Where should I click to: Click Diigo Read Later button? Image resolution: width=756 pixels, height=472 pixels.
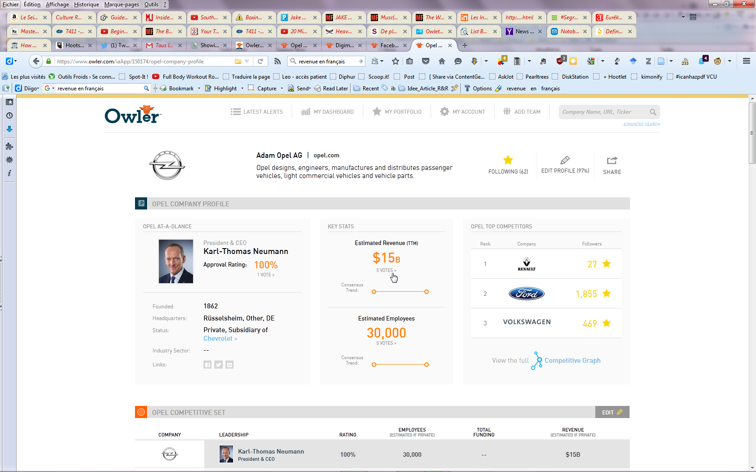[331, 89]
